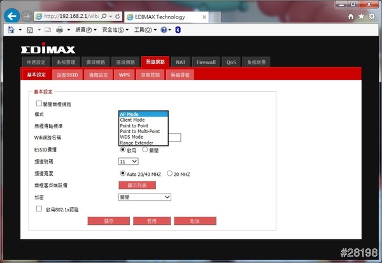Open the 訪客SSID sub-tab
The width and height of the screenshot is (382, 263).
point(67,75)
